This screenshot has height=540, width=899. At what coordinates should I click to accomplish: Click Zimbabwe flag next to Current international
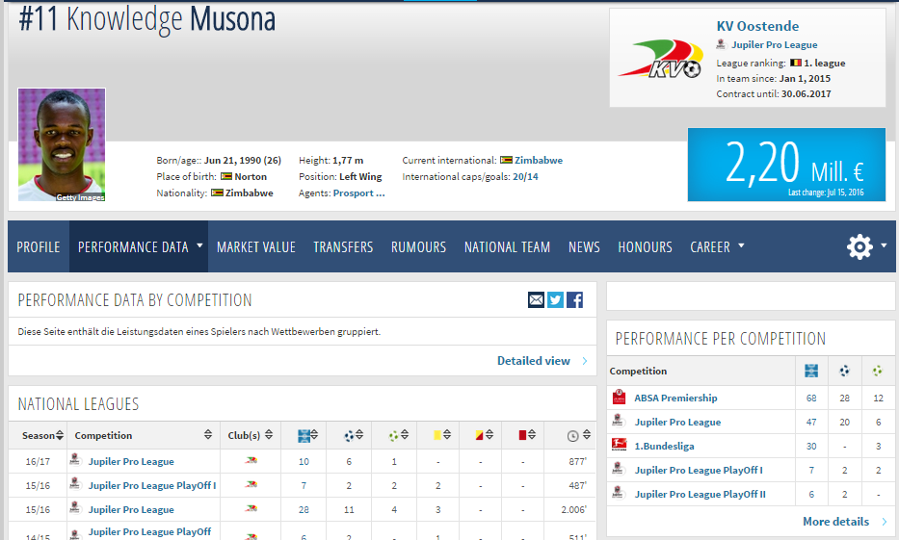tap(506, 160)
